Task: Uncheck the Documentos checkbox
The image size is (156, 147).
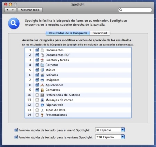Action: [37, 50]
